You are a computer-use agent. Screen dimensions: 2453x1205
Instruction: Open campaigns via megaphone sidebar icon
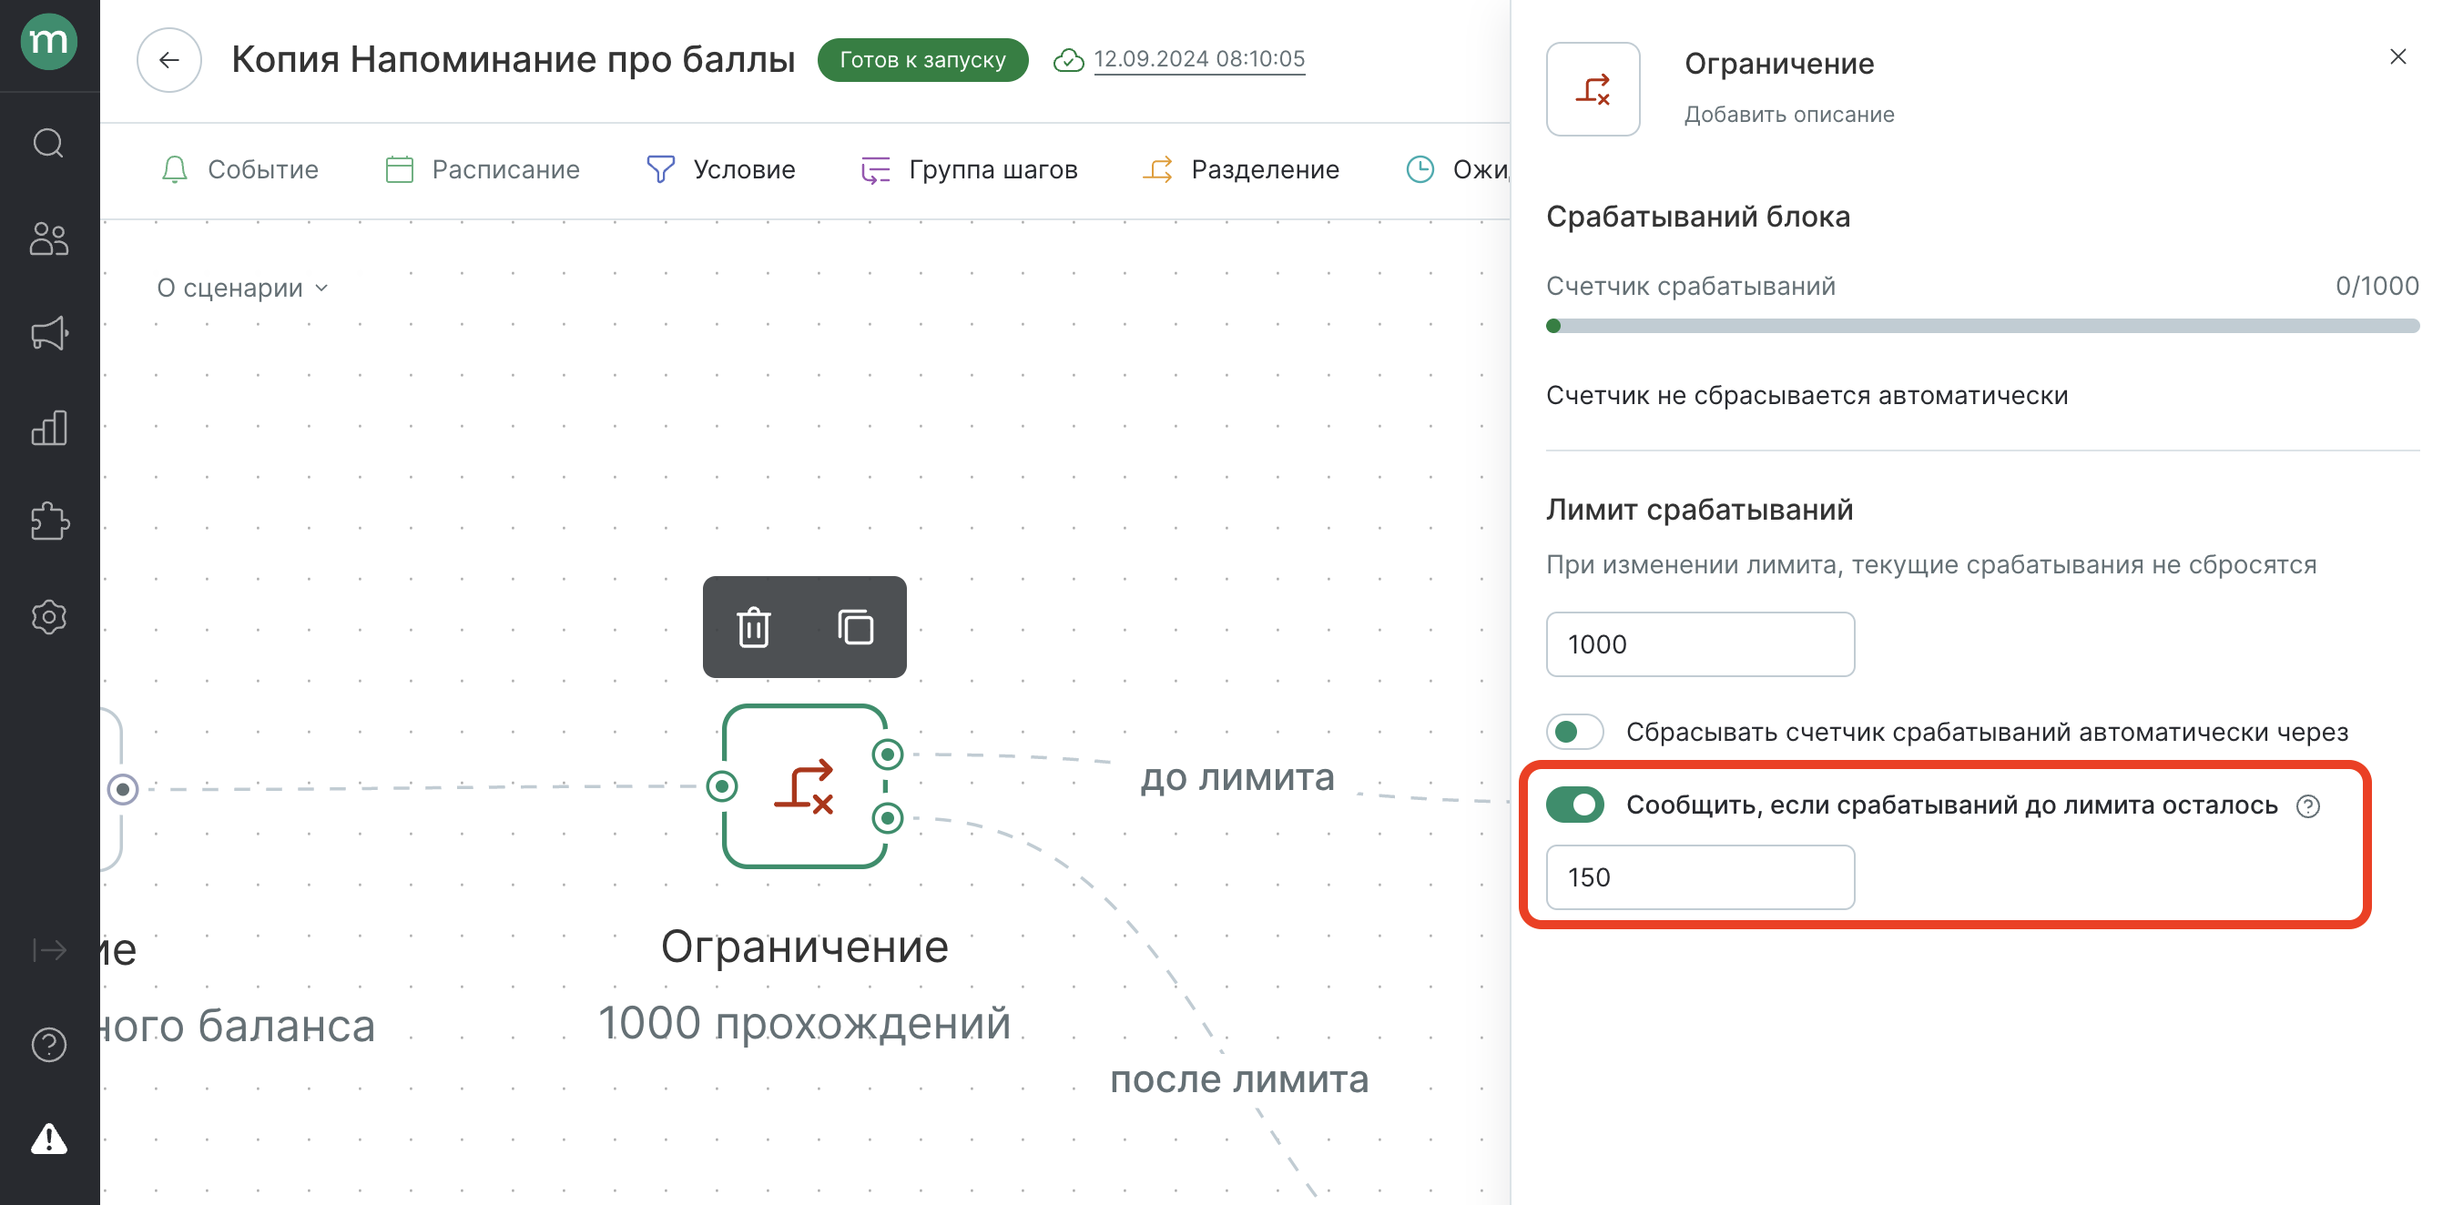click(x=48, y=333)
